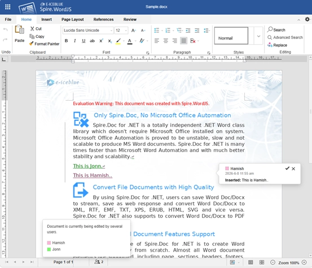Click the Undo arrow

(x=6, y=30)
